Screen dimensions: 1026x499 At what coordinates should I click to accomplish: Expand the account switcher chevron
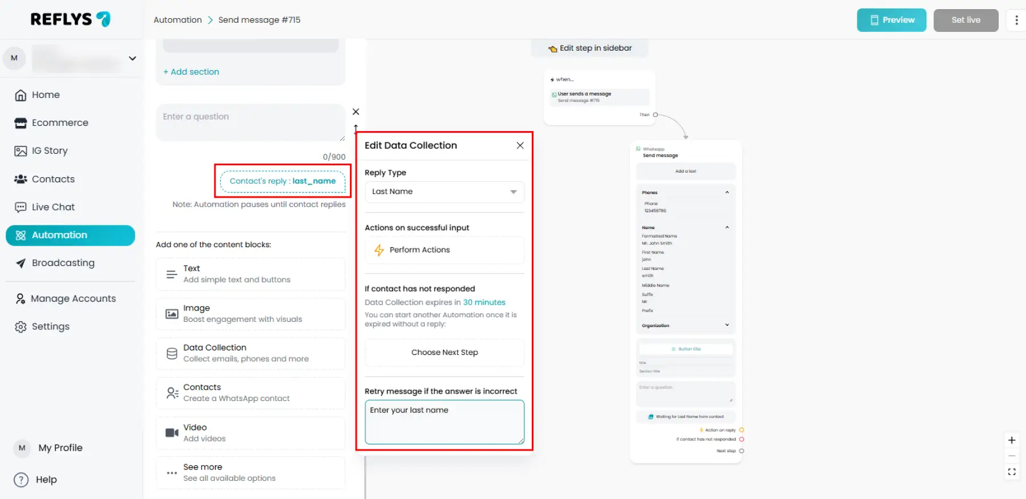pos(132,58)
